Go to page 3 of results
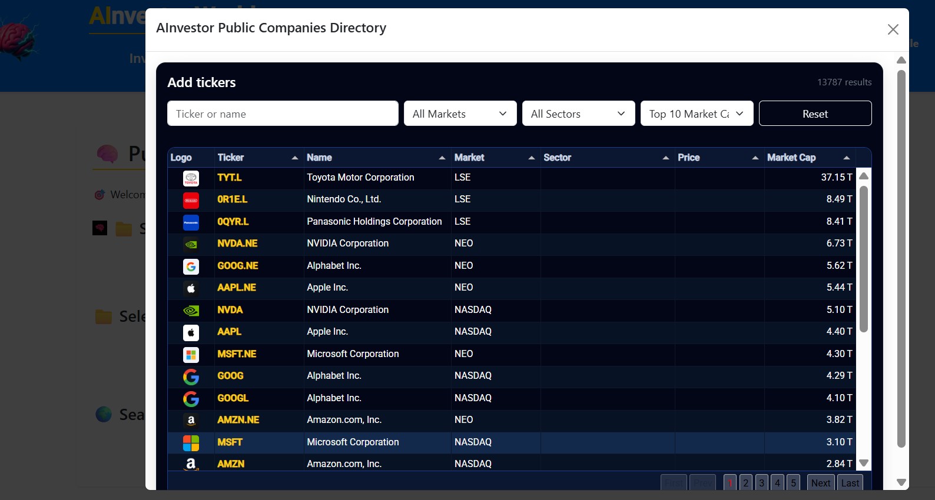The image size is (935, 500). coord(762,483)
